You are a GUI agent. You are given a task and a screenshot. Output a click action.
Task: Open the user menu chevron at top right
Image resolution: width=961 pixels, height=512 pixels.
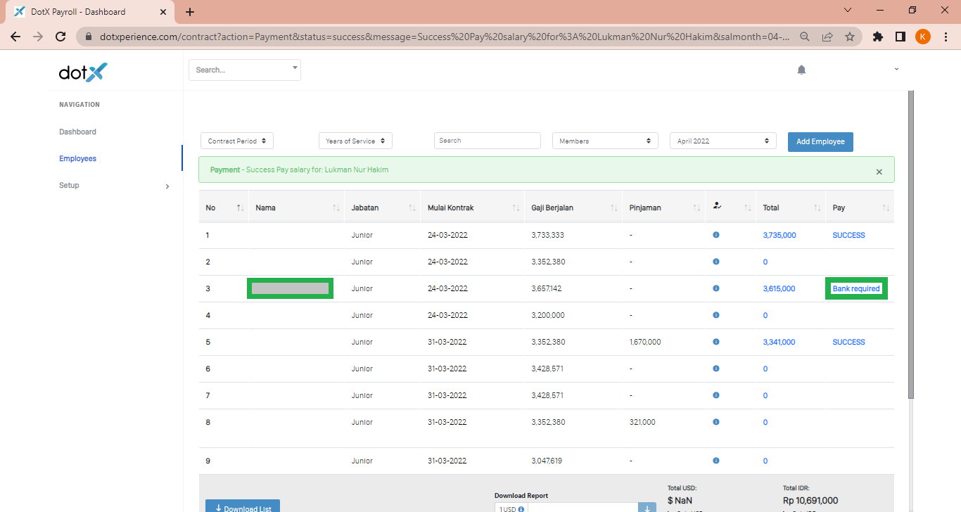click(x=896, y=69)
